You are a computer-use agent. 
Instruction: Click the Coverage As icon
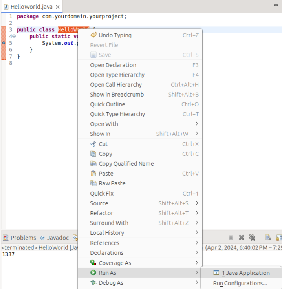(93, 263)
